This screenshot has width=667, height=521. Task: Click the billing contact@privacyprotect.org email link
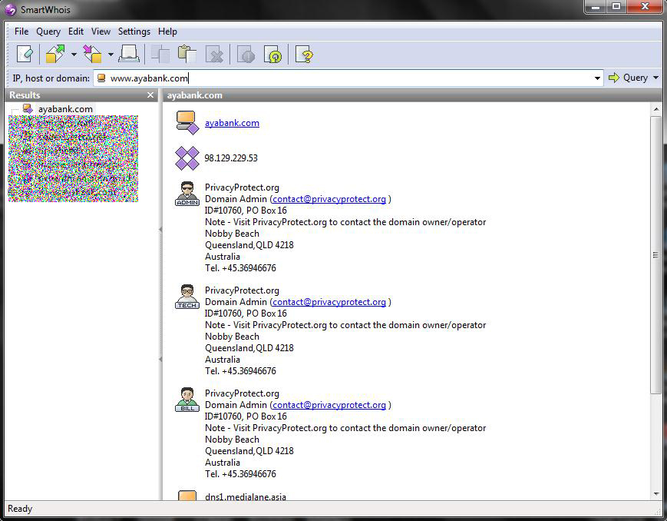pos(329,405)
